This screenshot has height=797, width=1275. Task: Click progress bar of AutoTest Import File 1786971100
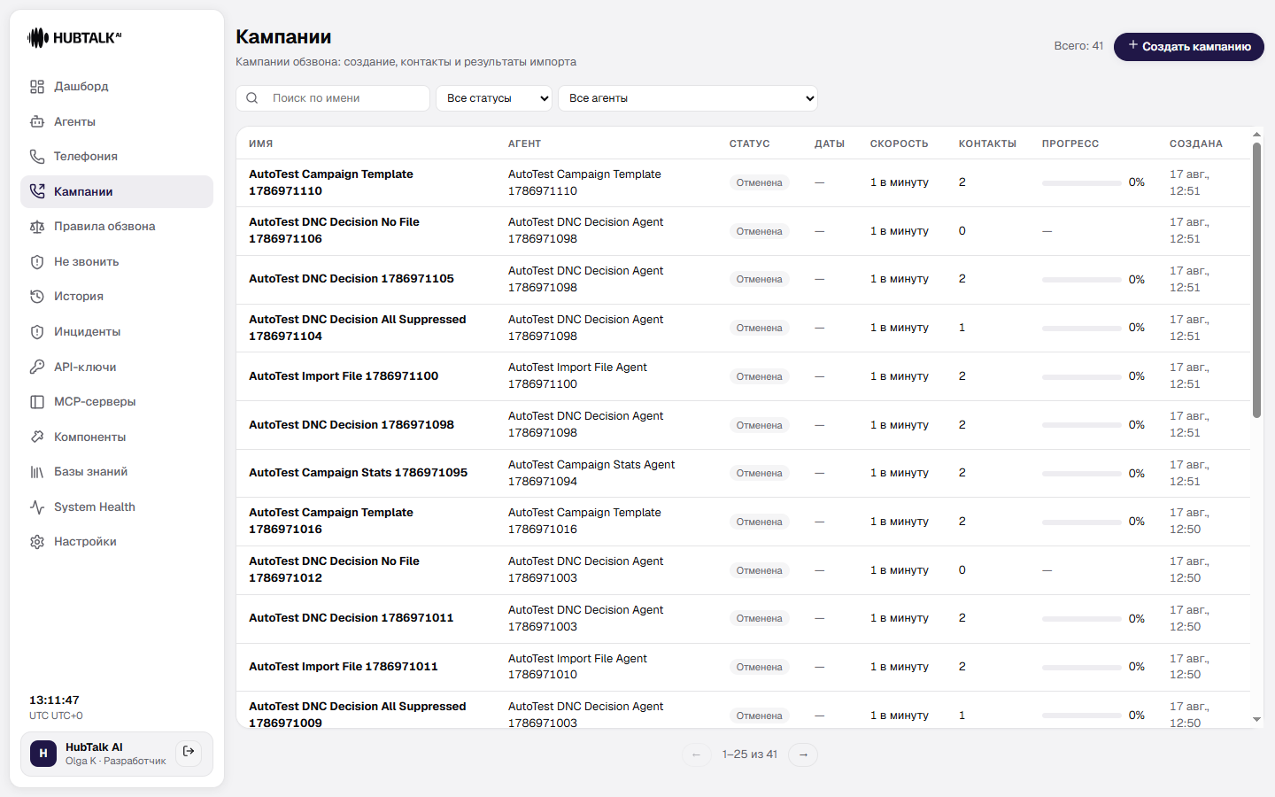pos(1082,377)
